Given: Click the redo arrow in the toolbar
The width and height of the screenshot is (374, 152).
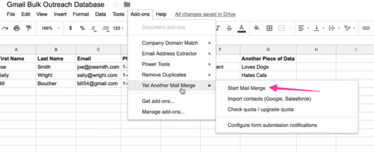Looking at the screenshot, I should 5,28.
